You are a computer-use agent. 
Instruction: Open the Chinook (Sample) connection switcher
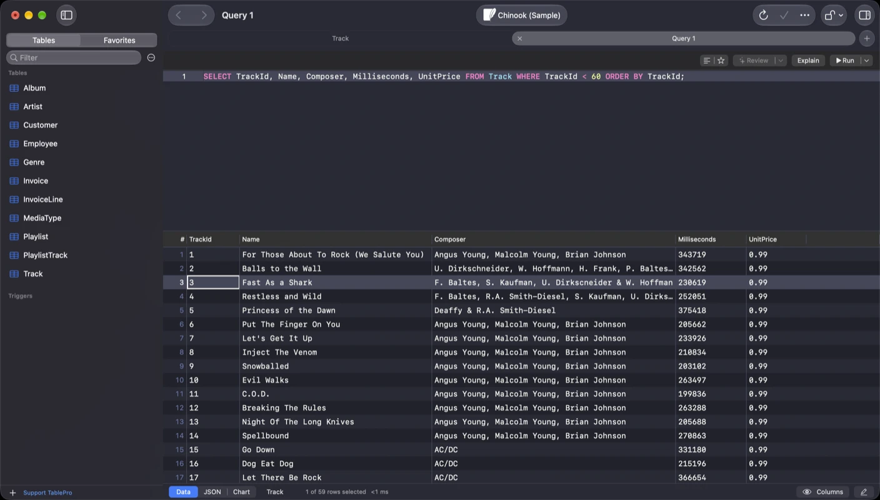pyautogui.click(x=522, y=15)
